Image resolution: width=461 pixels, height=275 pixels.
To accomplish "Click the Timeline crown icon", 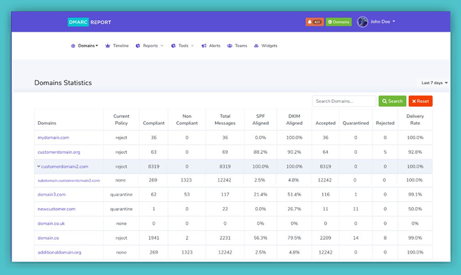I will click(108, 46).
